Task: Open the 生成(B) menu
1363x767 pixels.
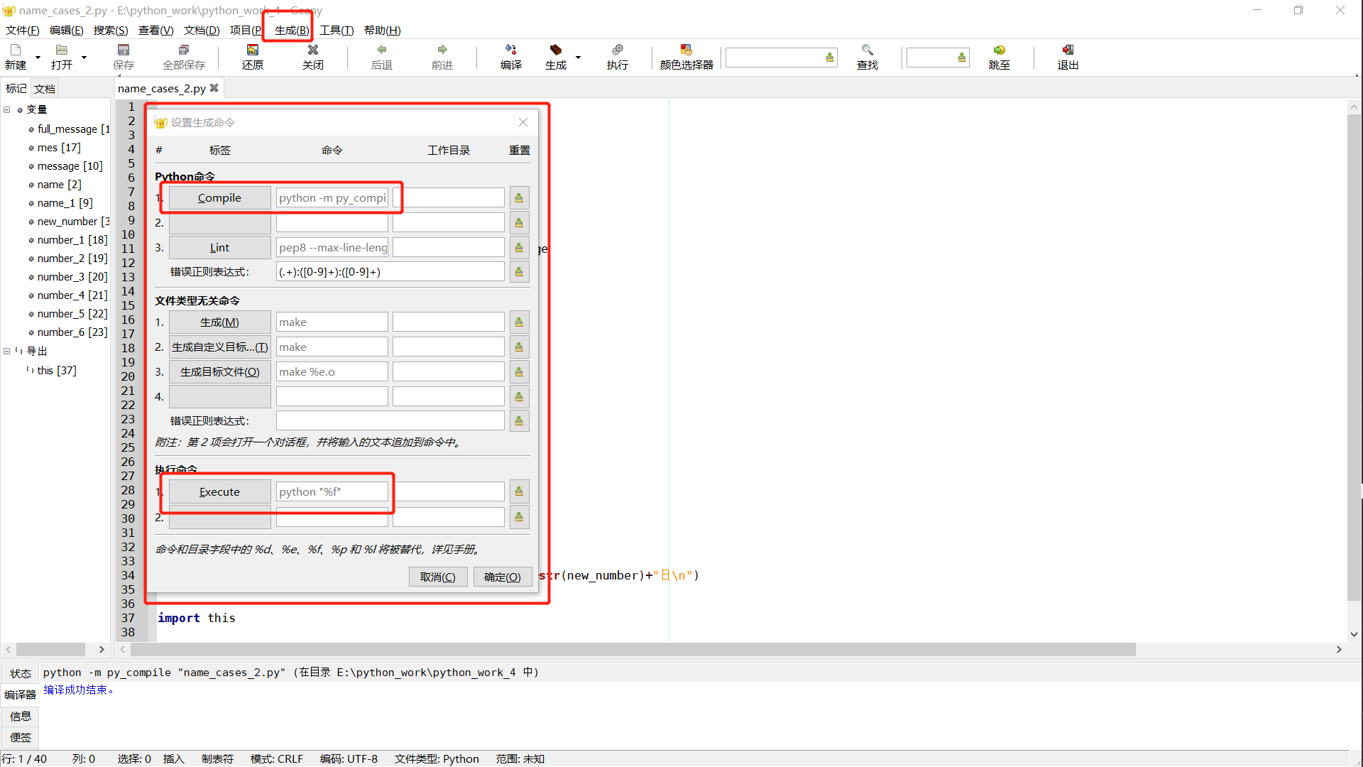Action: [292, 31]
